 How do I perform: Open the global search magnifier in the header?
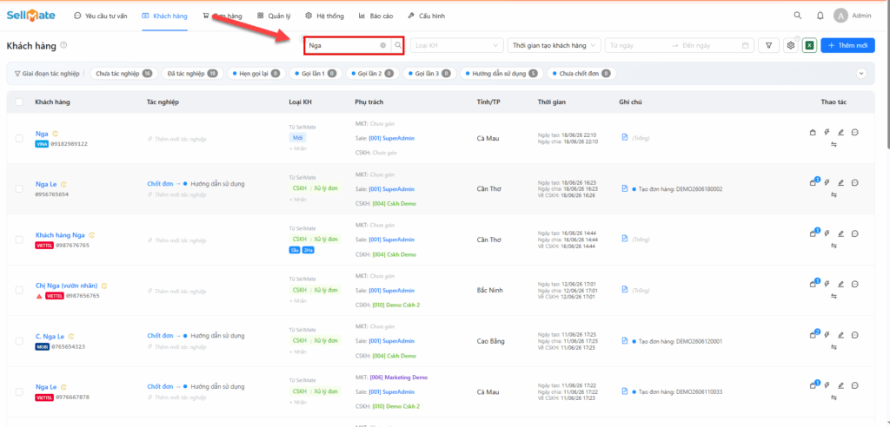798,16
